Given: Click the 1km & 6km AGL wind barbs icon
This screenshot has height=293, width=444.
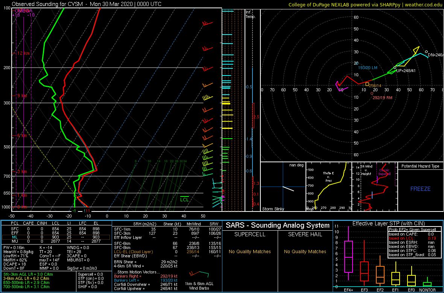Looking at the screenshot, I should coord(199,274).
